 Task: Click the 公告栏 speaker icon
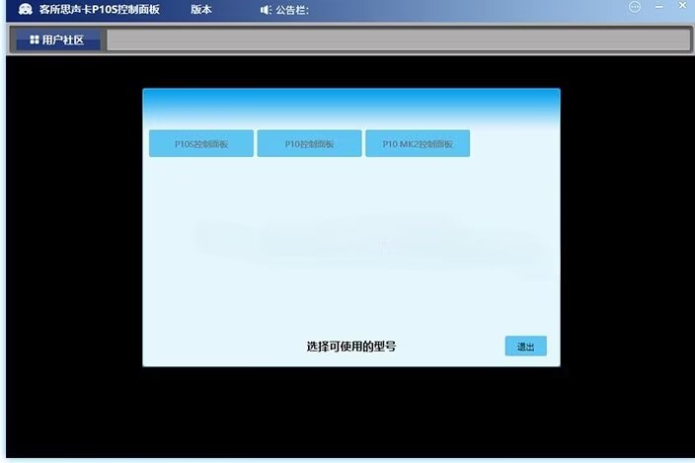[266, 10]
